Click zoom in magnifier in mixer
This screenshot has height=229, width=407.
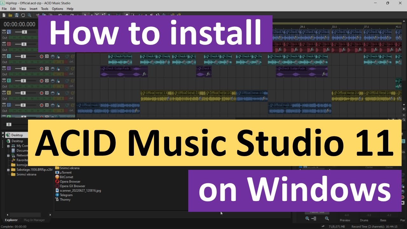327,219
